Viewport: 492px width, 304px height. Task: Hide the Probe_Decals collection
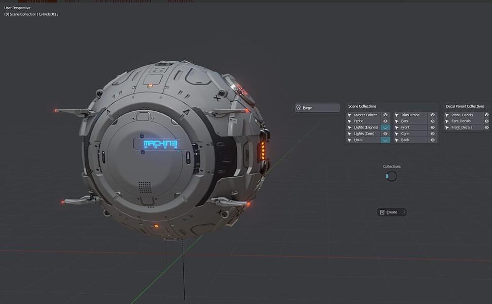[486, 115]
